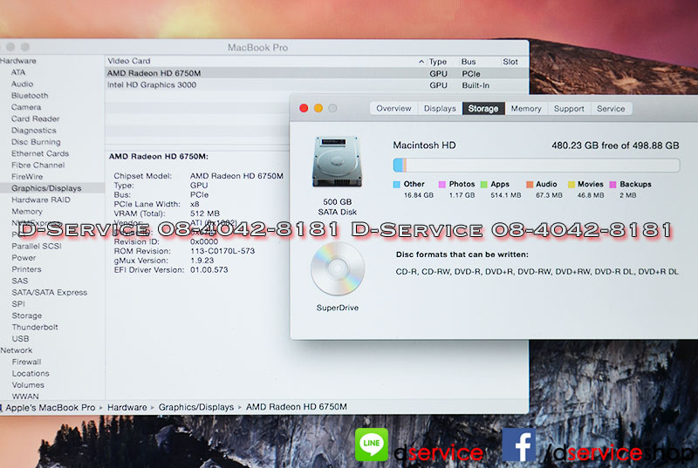Sort by Video Card column header
This screenshot has width=698, height=468.
coord(266,61)
